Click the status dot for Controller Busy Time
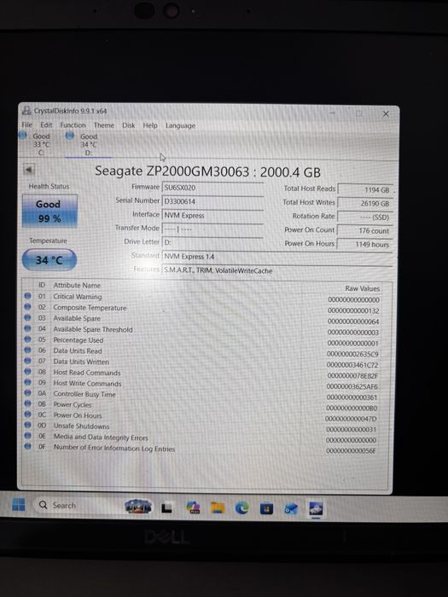The image size is (448, 597). (28, 392)
